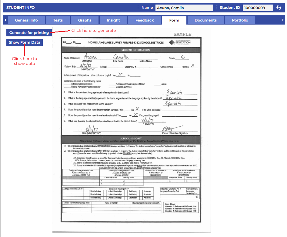287x237 pixels.
Task: Open the Feedback tab
Action: (x=145, y=20)
